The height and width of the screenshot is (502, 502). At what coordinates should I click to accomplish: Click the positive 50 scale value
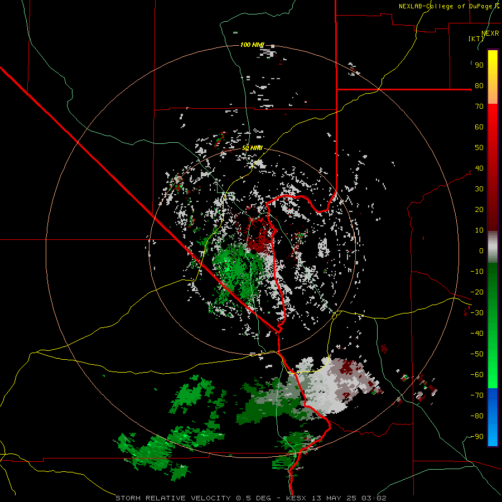[479, 148]
